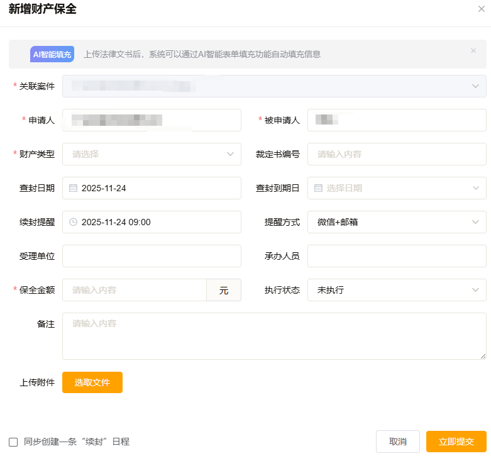Click the 受理单位 input field
This screenshot has width=491, height=456.
point(152,256)
